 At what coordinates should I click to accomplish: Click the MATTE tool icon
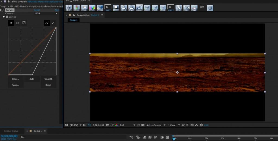pyautogui.click(x=116, y=7)
